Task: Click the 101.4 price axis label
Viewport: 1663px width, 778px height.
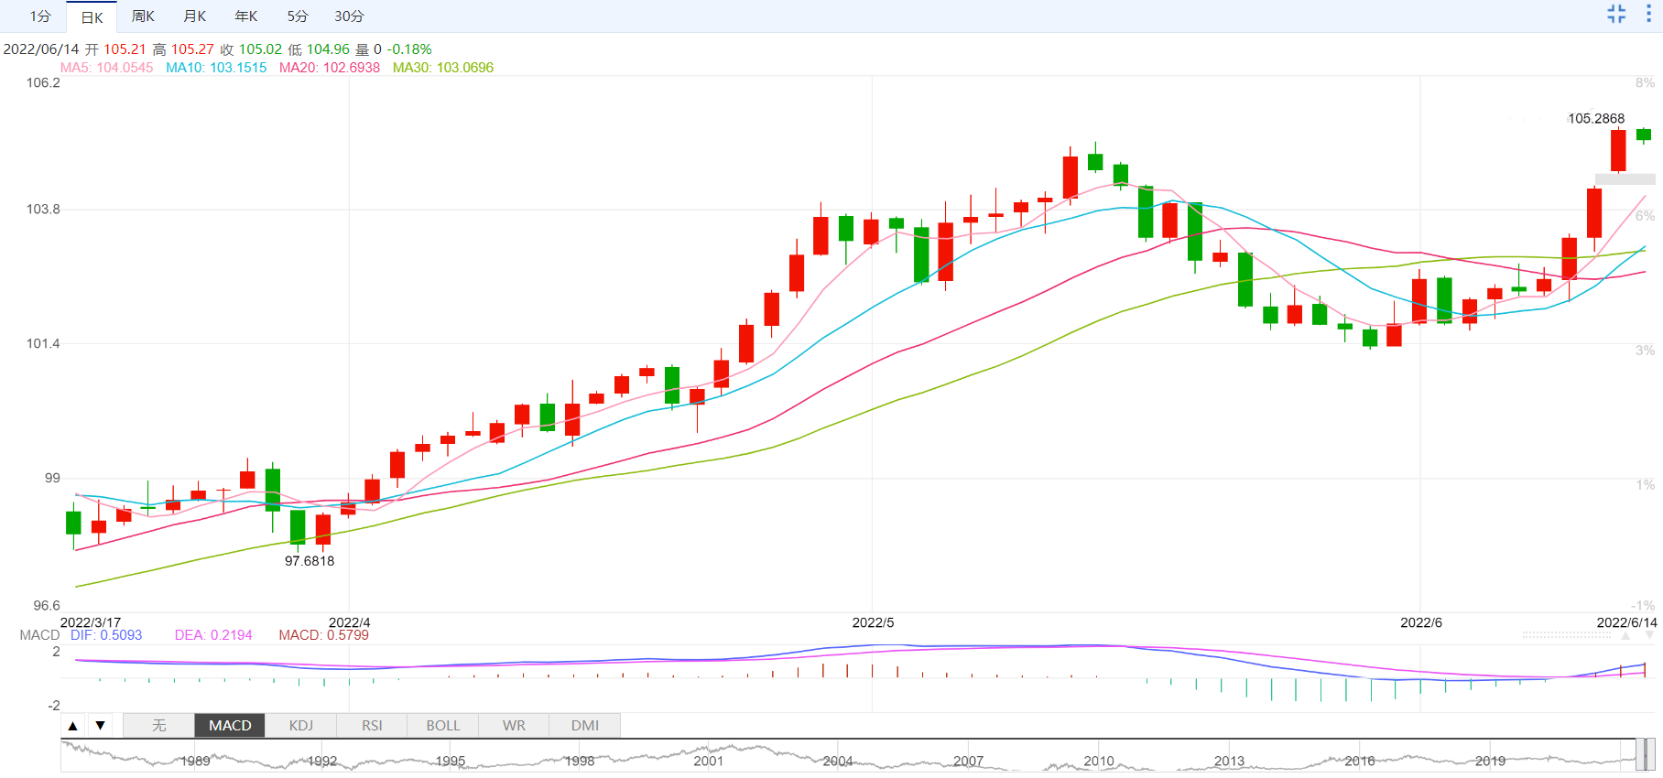Action: point(43,344)
